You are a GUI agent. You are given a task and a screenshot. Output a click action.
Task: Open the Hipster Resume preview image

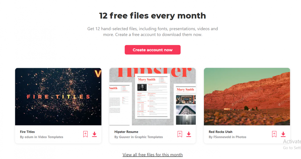pyautogui.click(x=153, y=97)
